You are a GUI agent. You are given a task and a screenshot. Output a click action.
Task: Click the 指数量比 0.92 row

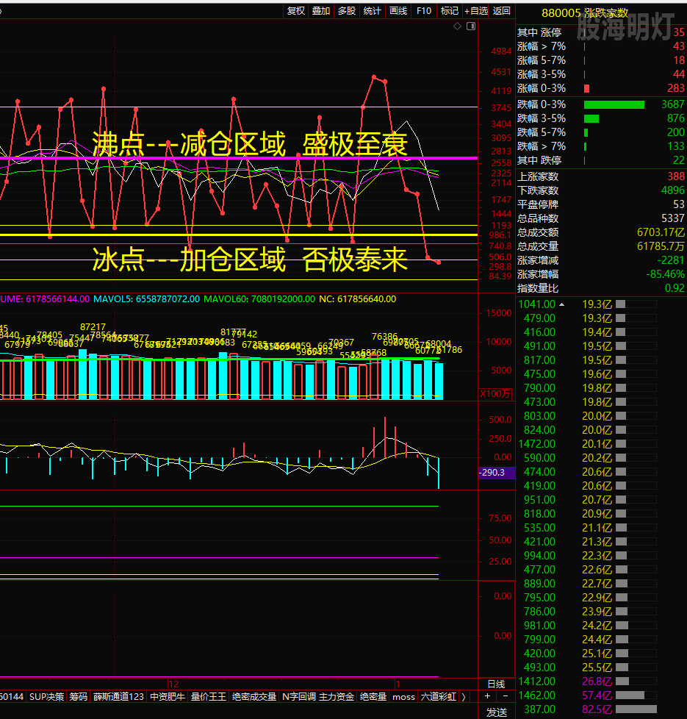point(601,288)
